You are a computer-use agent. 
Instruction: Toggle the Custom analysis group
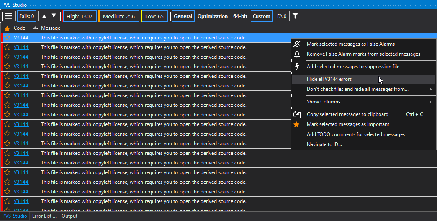point(262,16)
